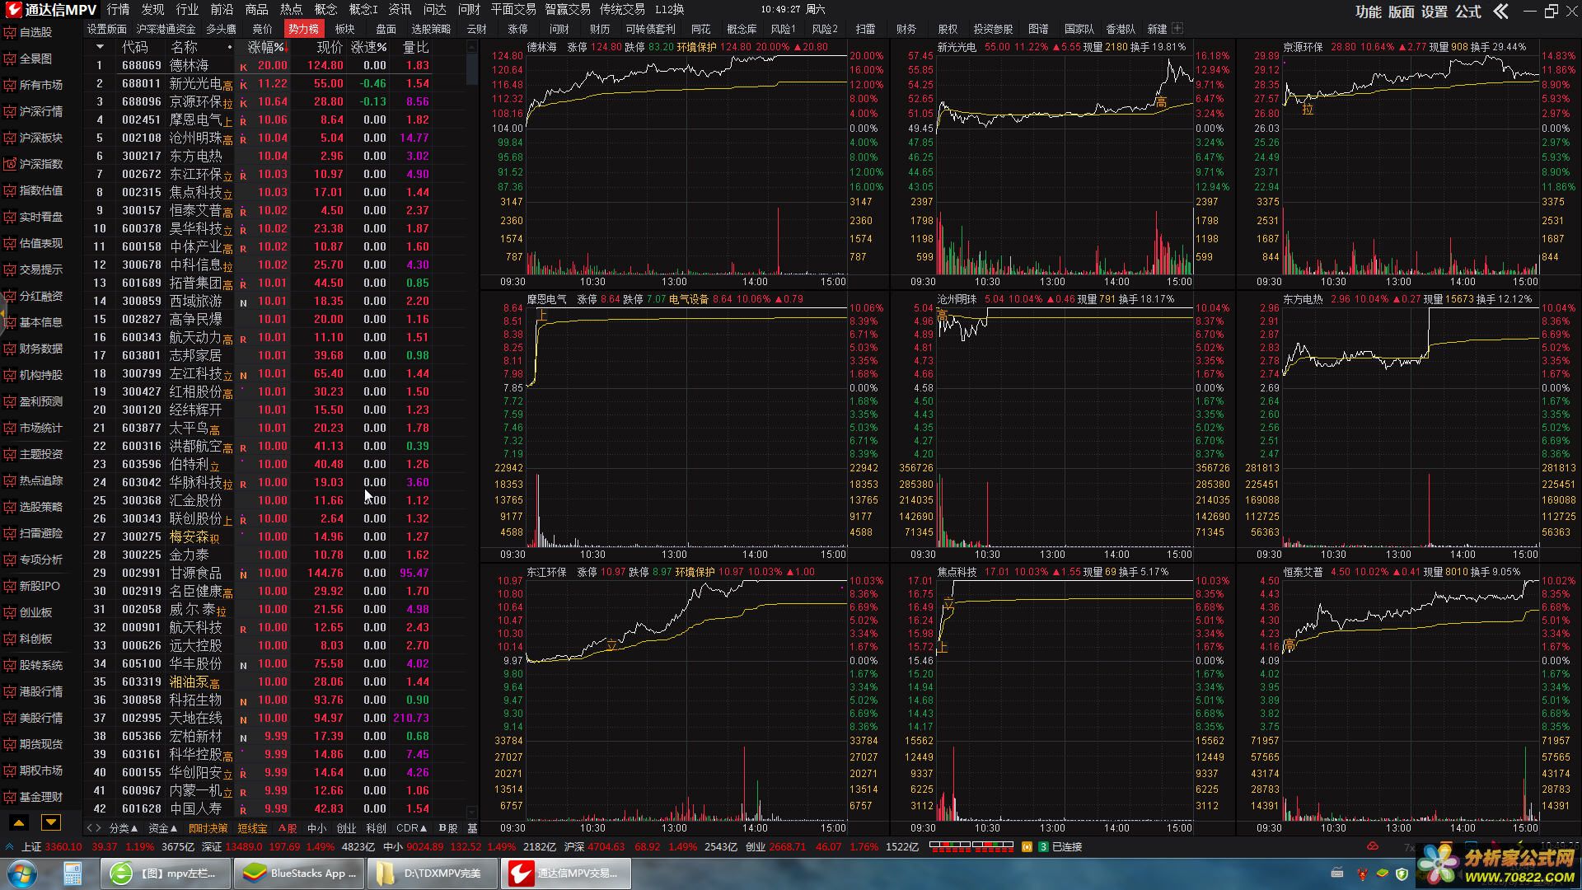Click the red cloud icon in status bar

point(1373,846)
